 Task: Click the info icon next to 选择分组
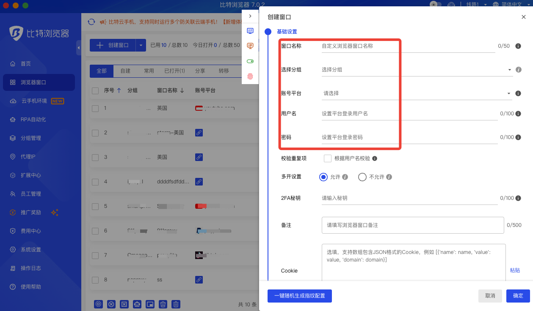pyautogui.click(x=519, y=70)
